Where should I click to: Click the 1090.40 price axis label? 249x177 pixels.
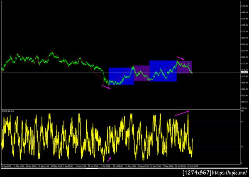244,83
